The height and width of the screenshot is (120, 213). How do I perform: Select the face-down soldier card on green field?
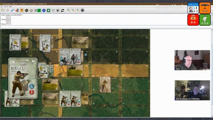(x=105, y=85)
